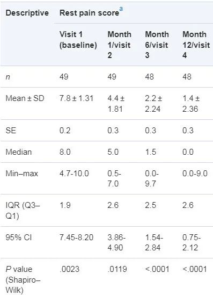This screenshot has width=213, height=295.
Task: Click the Median row label
Action: [19, 152]
